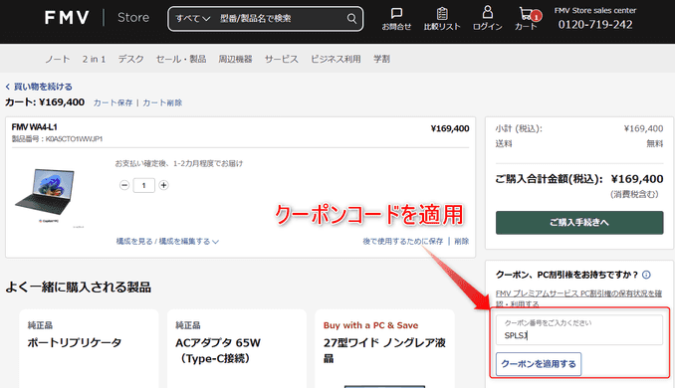Open the 2 in 1 menu

(94, 59)
